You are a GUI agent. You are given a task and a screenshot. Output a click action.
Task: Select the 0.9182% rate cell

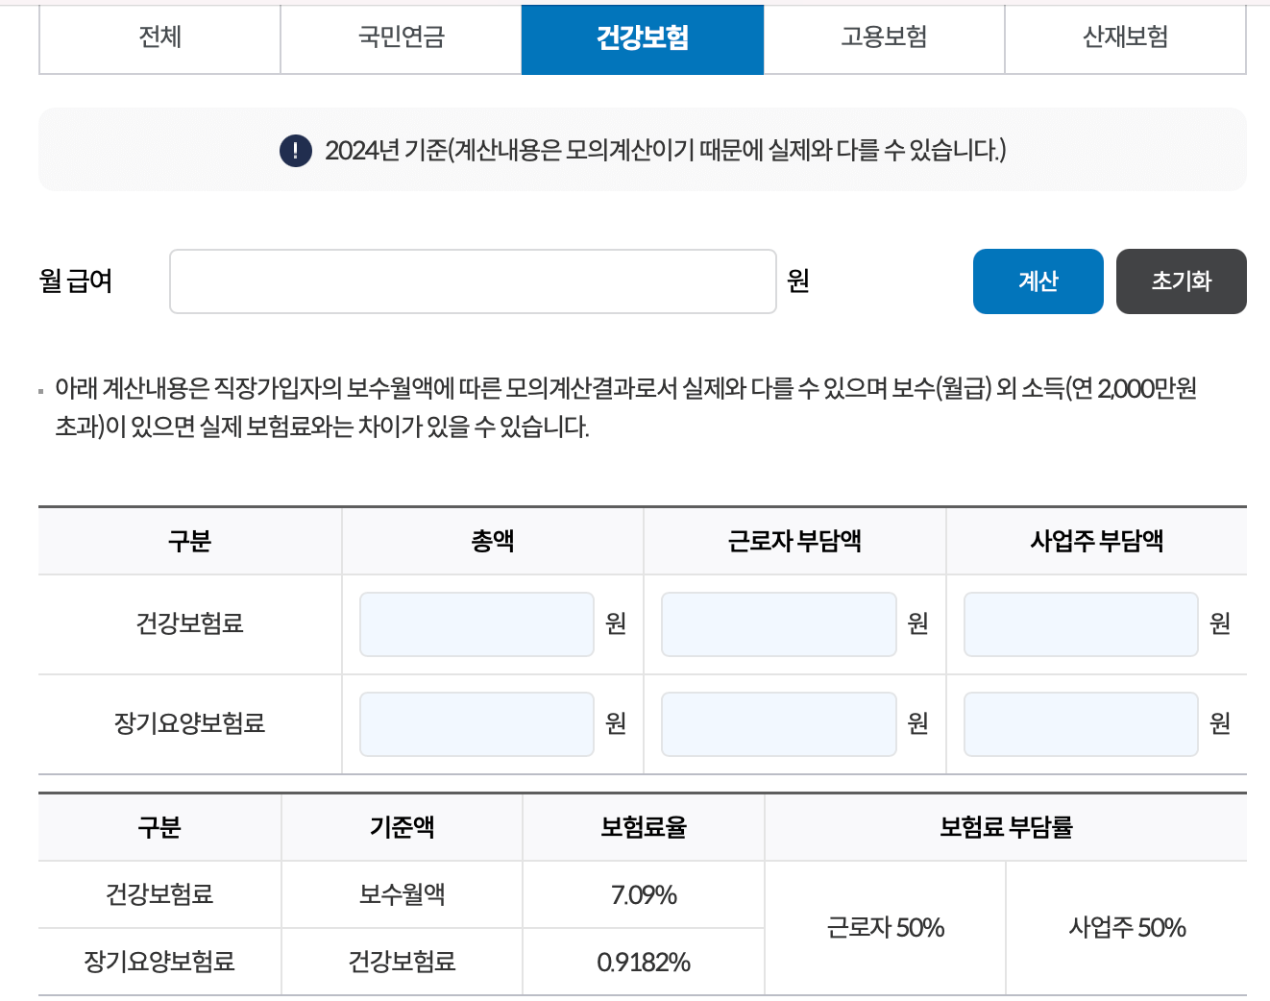coord(643,961)
